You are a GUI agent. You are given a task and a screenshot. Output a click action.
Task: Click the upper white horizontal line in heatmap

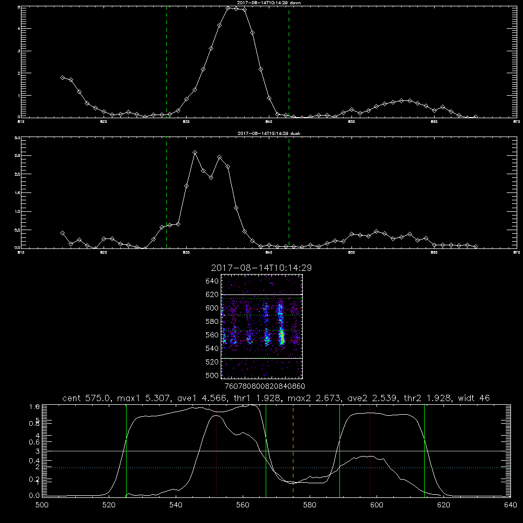pos(262,294)
